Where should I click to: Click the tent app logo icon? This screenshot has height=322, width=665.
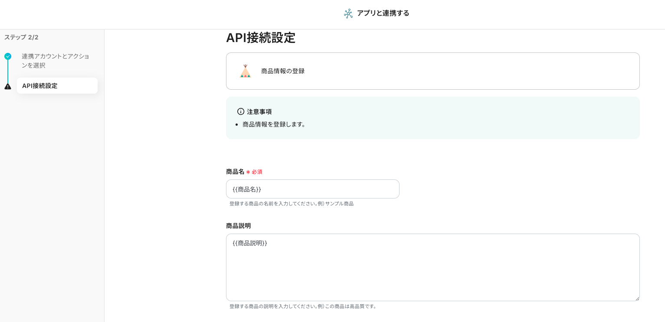246,71
